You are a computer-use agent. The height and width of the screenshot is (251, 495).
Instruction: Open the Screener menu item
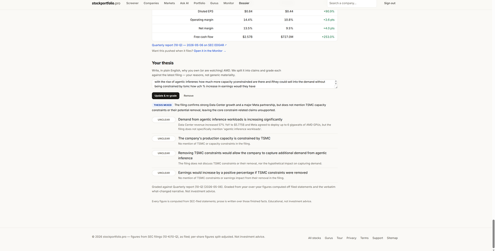[132, 3]
